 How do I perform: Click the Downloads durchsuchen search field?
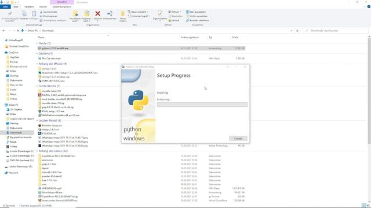click(x=336, y=31)
